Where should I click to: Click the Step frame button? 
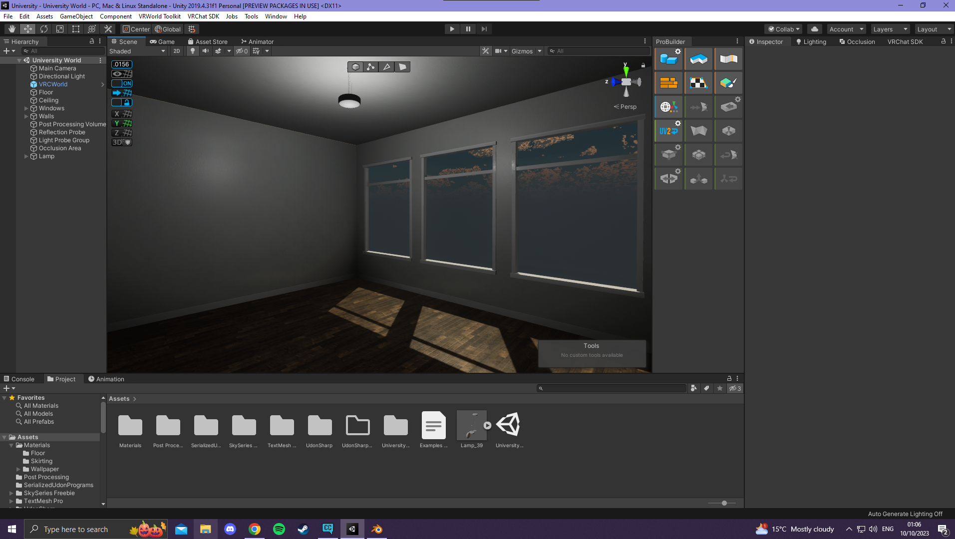click(484, 29)
